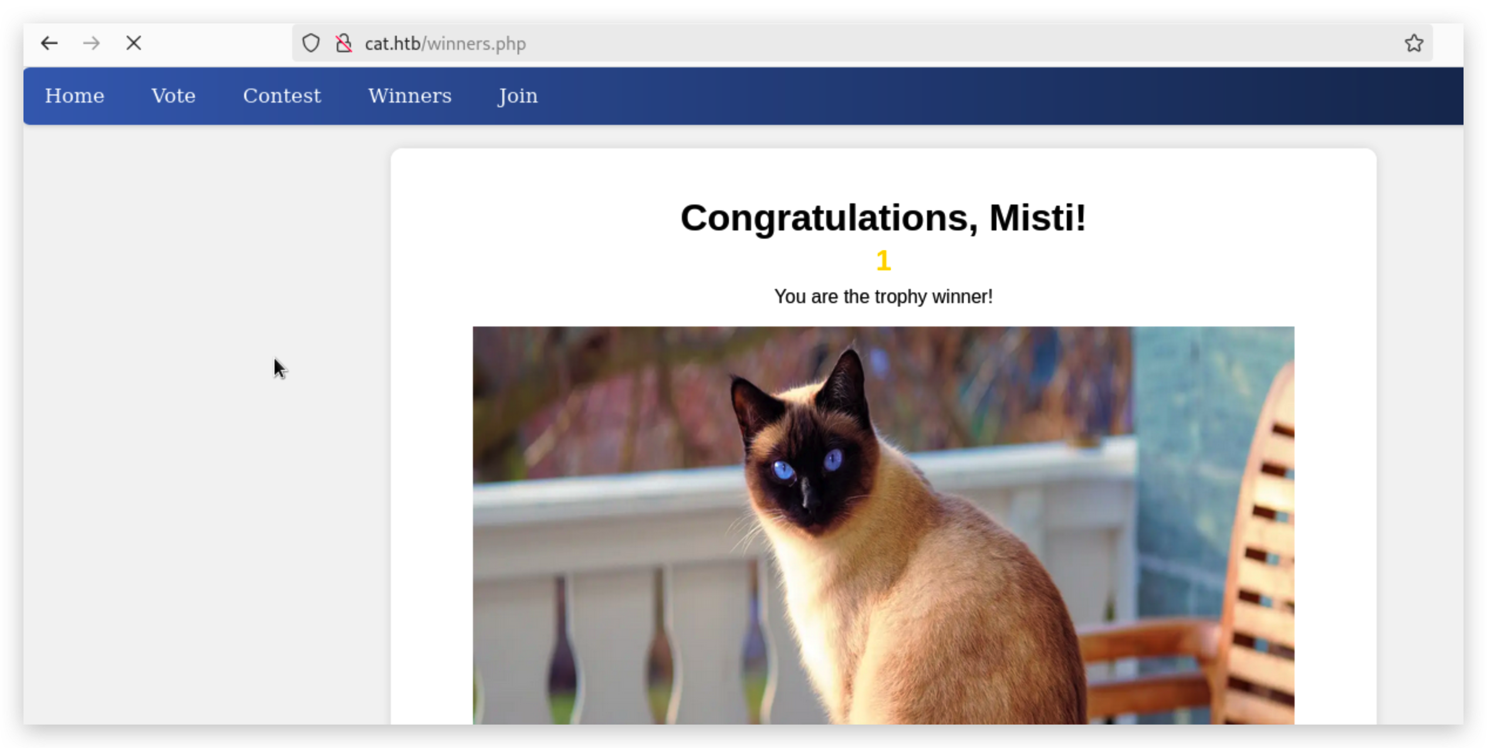
Task: Open the Home nav link
Action: click(x=75, y=96)
